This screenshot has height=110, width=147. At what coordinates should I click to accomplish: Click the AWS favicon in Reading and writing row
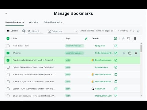[93, 60]
